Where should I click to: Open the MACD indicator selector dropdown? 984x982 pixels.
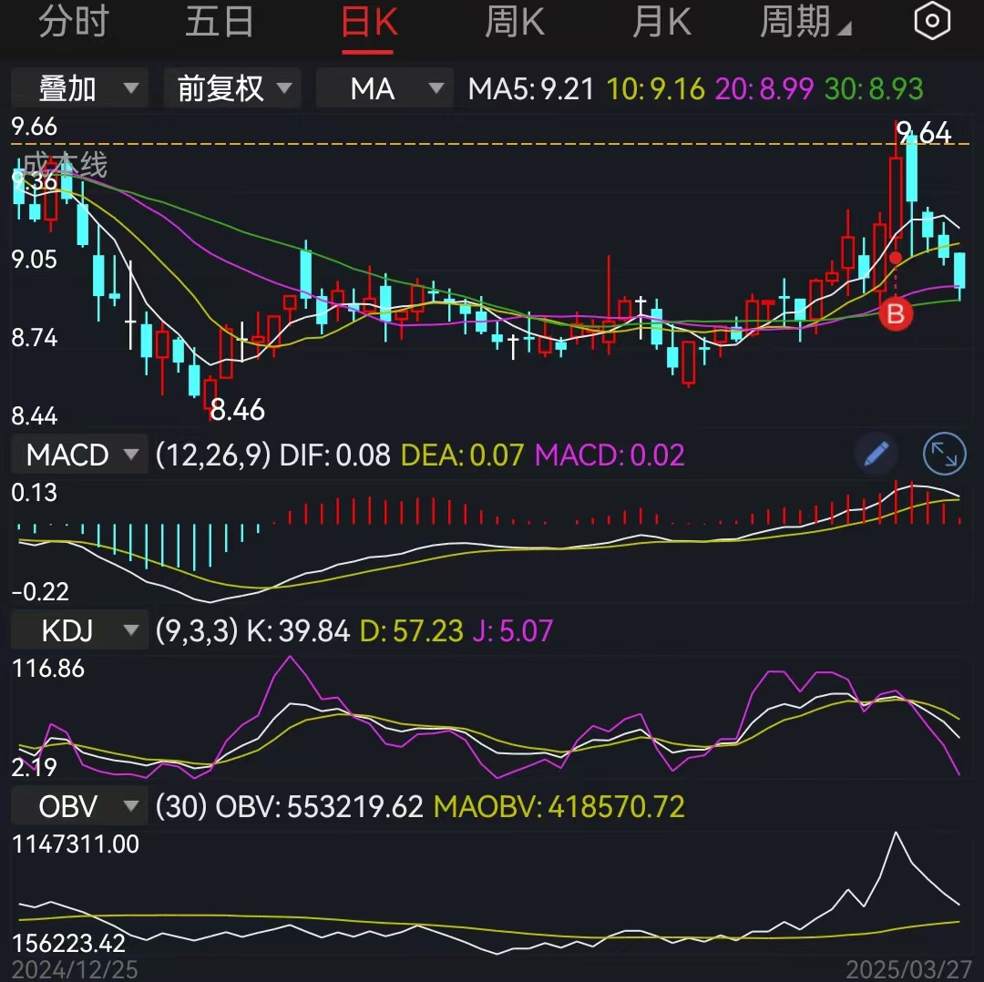click(x=79, y=454)
